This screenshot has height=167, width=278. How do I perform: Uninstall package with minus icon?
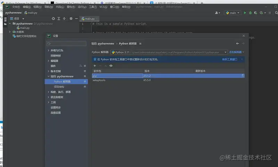coord(100,66)
